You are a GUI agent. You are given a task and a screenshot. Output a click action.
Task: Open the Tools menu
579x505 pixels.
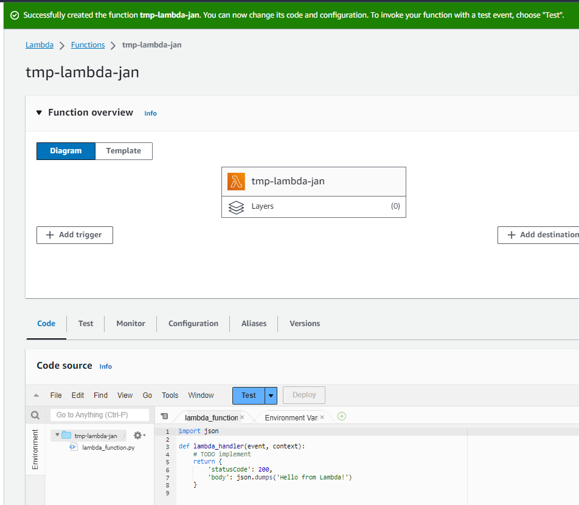(170, 395)
